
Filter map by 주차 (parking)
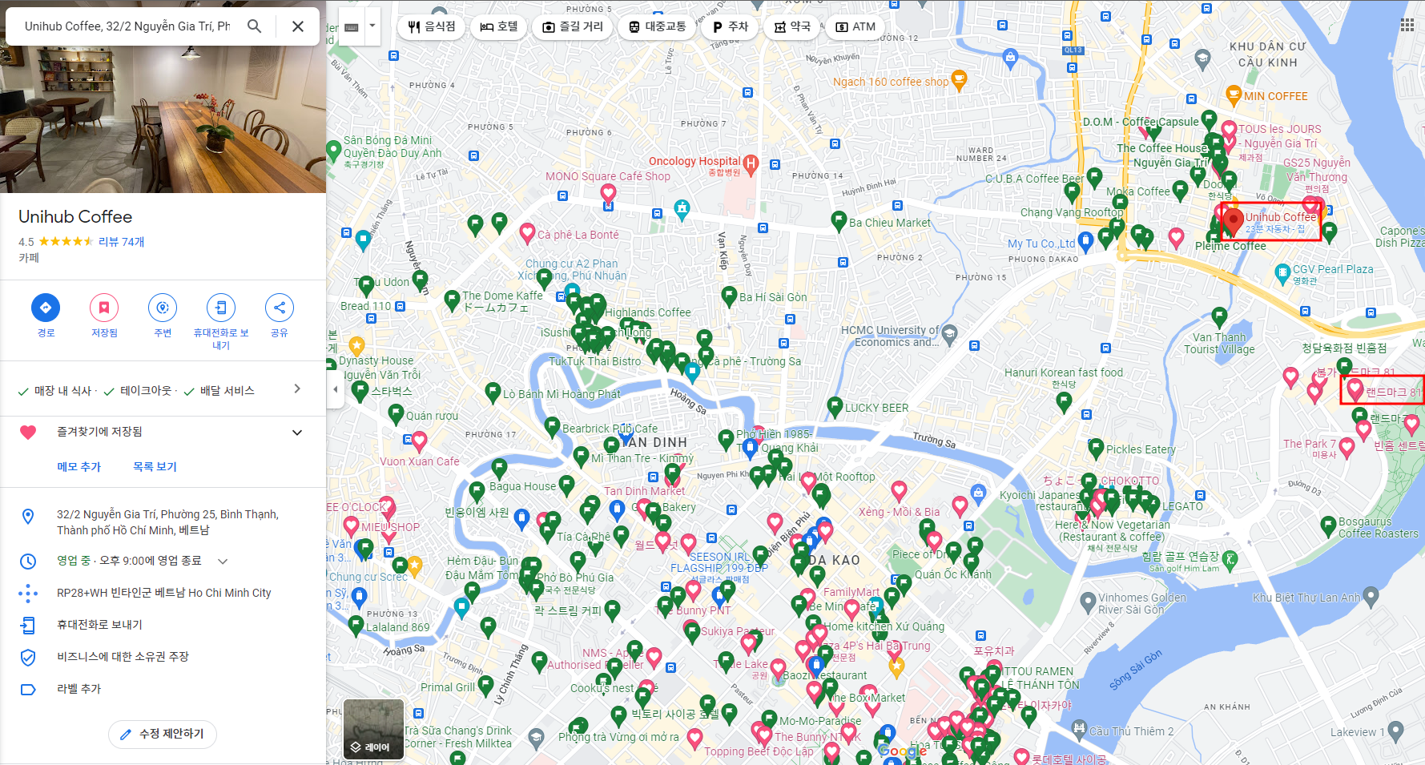point(730,26)
